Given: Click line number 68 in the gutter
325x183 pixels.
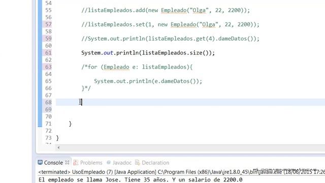Looking at the screenshot, I should pos(48,102).
